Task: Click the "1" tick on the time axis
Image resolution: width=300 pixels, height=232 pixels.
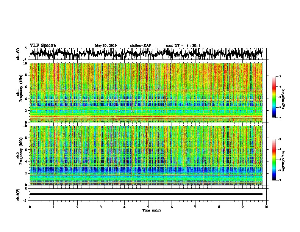Action: 54,207
